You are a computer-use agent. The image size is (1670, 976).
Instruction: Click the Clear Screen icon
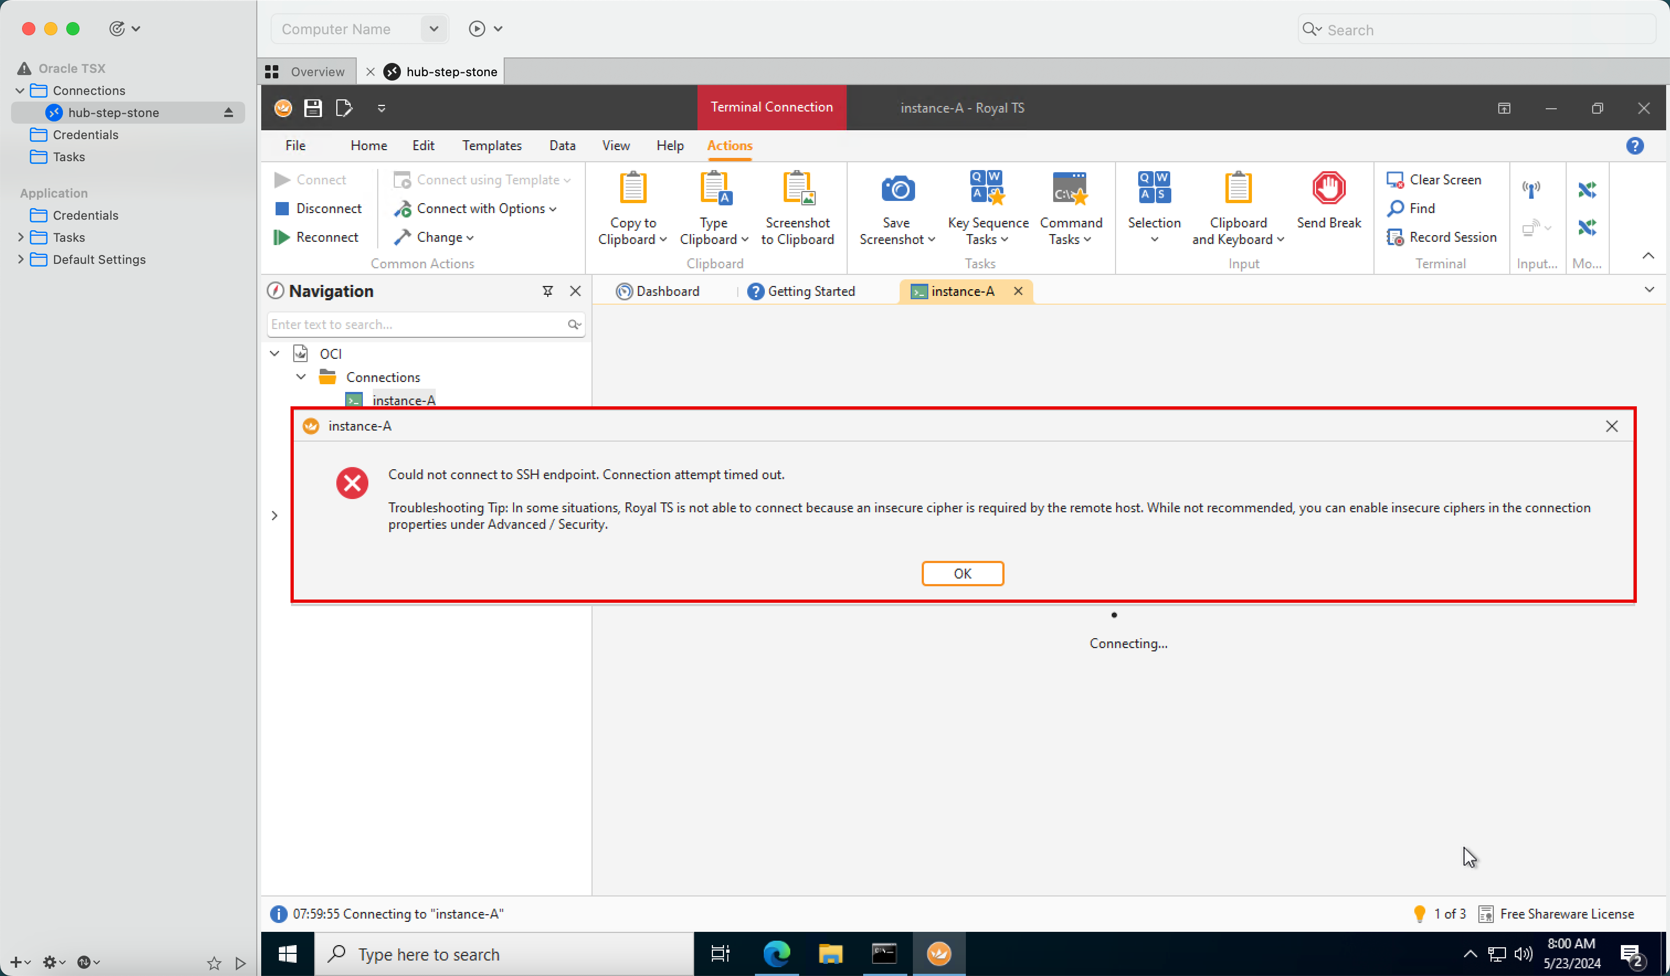coord(1394,179)
